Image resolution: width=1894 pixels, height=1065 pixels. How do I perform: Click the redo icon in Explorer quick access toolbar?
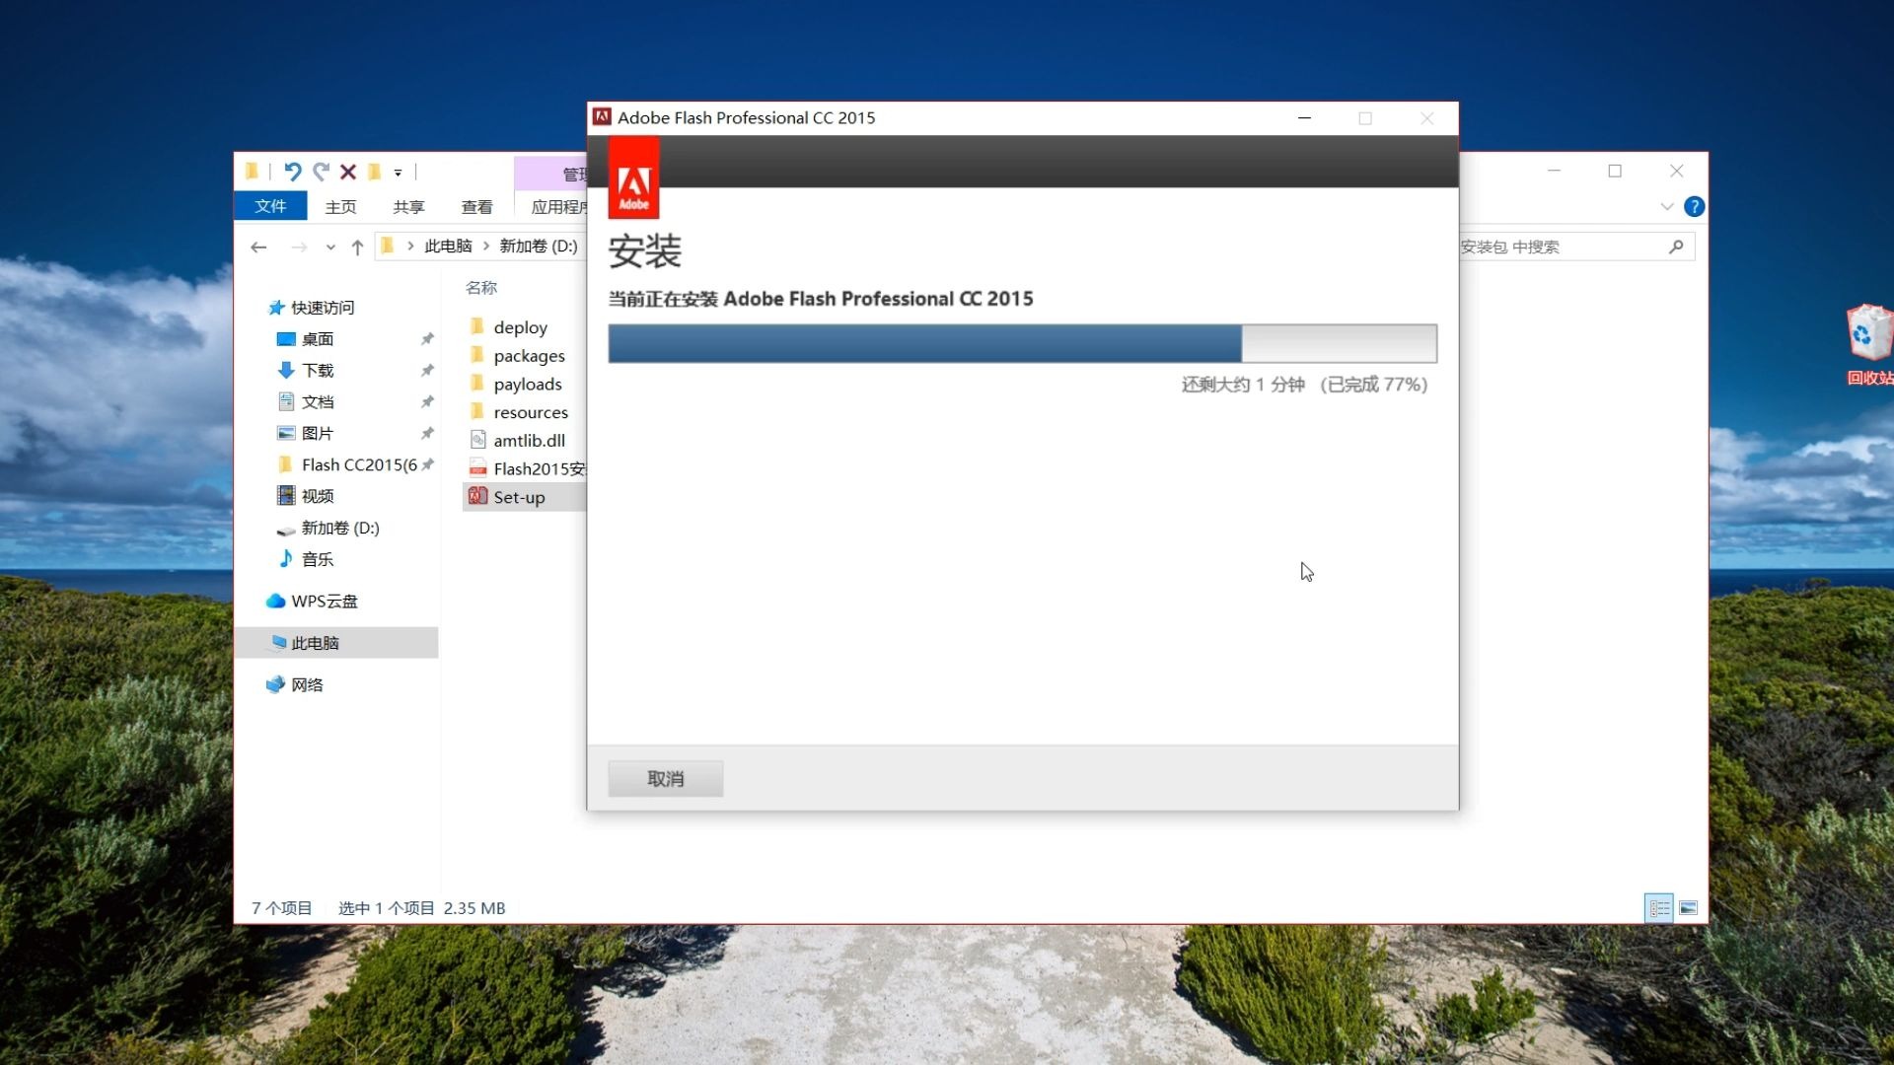(x=321, y=172)
